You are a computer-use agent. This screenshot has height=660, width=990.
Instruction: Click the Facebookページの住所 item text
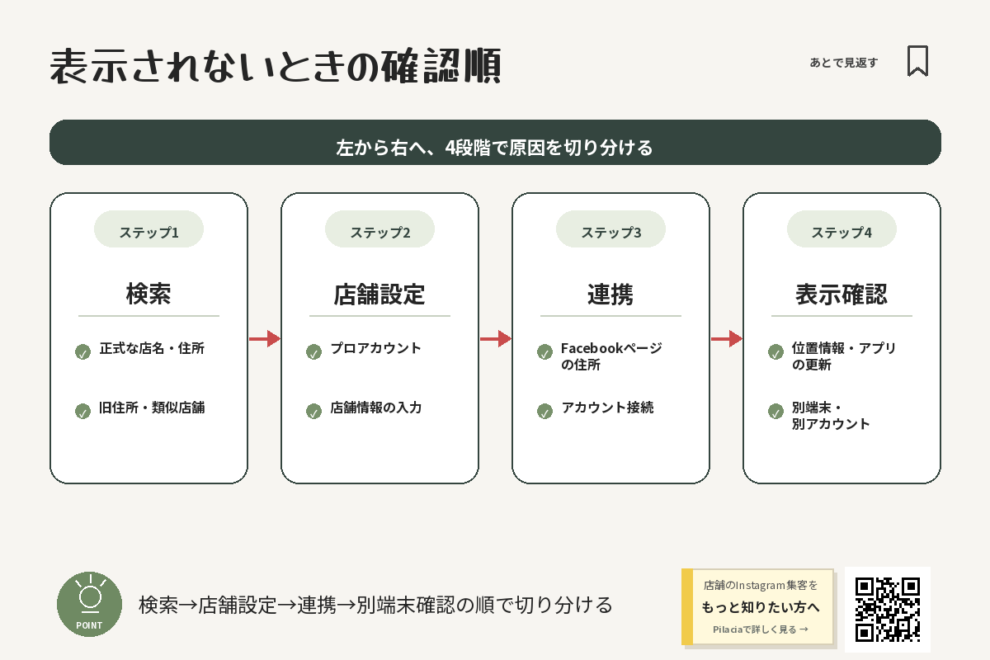tap(611, 356)
